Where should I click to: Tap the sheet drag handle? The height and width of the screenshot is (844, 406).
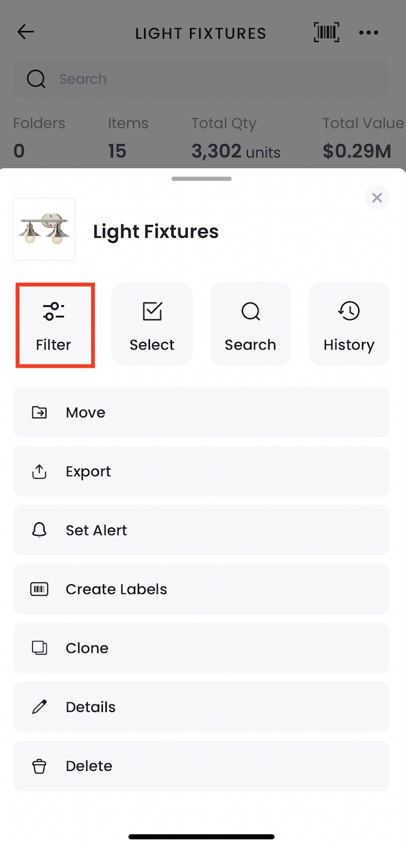[x=202, y=178]
